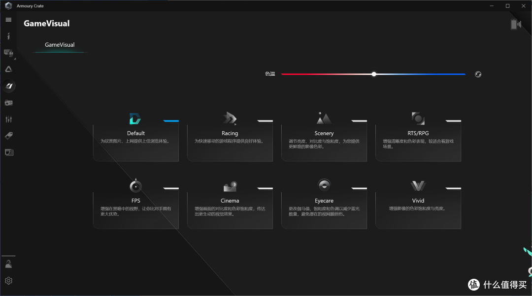Click the Cinema camera icon
Screen dimensions: 532x296
tap(230, 186)
